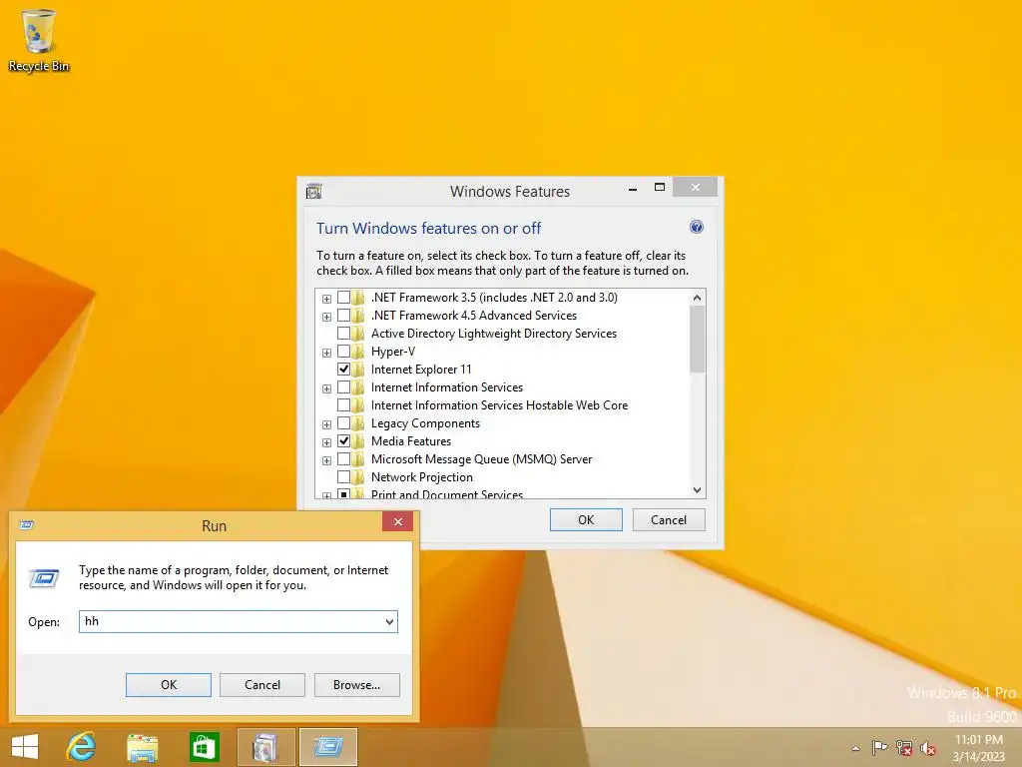Uncheck Internet Explorer 11
The width and height of the screenshot is (1022, 767).
pos(343,370)
